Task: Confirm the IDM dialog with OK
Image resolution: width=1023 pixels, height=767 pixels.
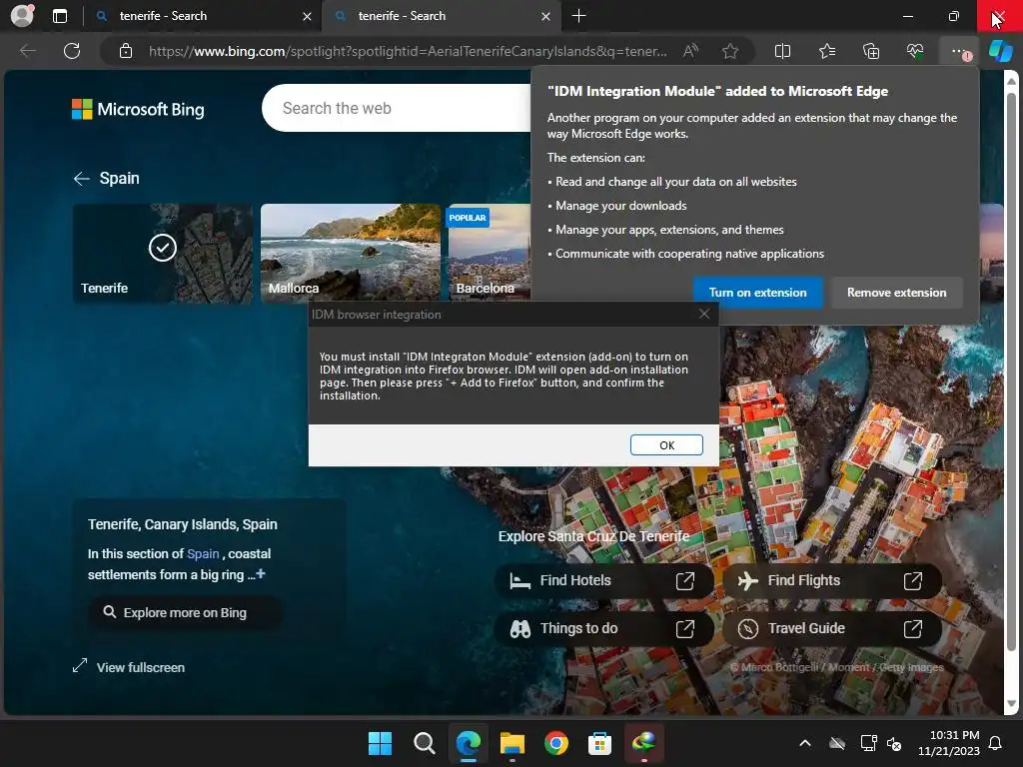Action: point(666,445)
